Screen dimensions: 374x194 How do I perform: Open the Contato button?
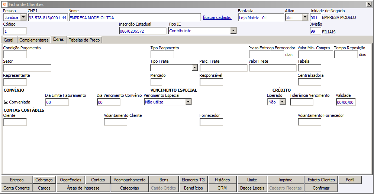[98, 180]
